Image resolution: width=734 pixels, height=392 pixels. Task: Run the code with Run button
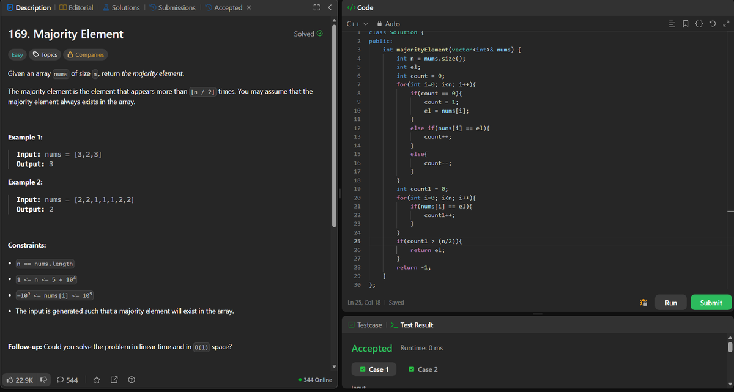pyautogui.click(x=671, y=303)
